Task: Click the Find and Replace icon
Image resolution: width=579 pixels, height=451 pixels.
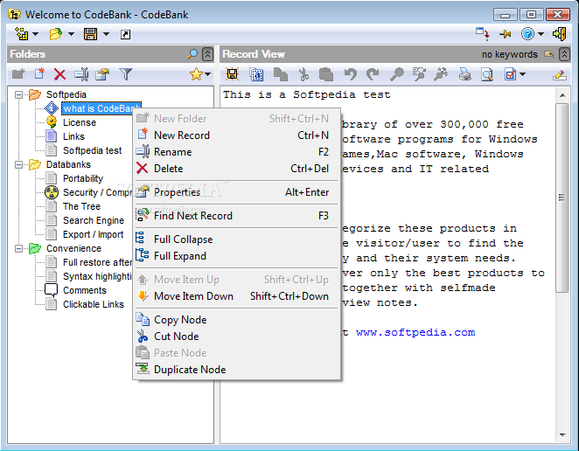Action: 419,74
